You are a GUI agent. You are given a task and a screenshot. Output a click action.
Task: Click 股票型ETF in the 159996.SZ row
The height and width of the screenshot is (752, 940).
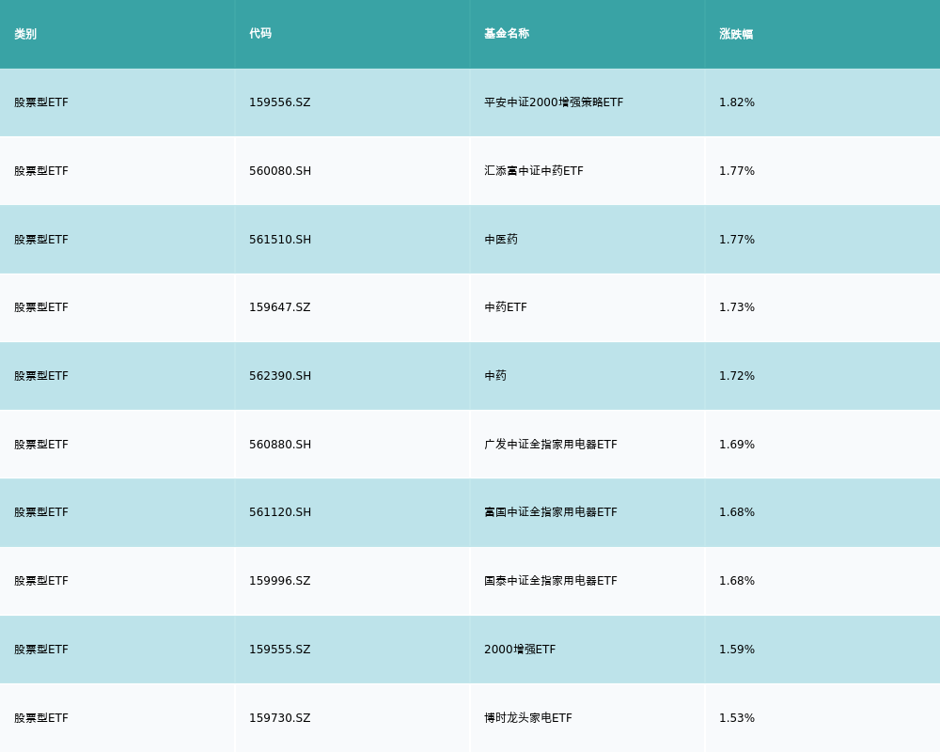pos(41,581)
